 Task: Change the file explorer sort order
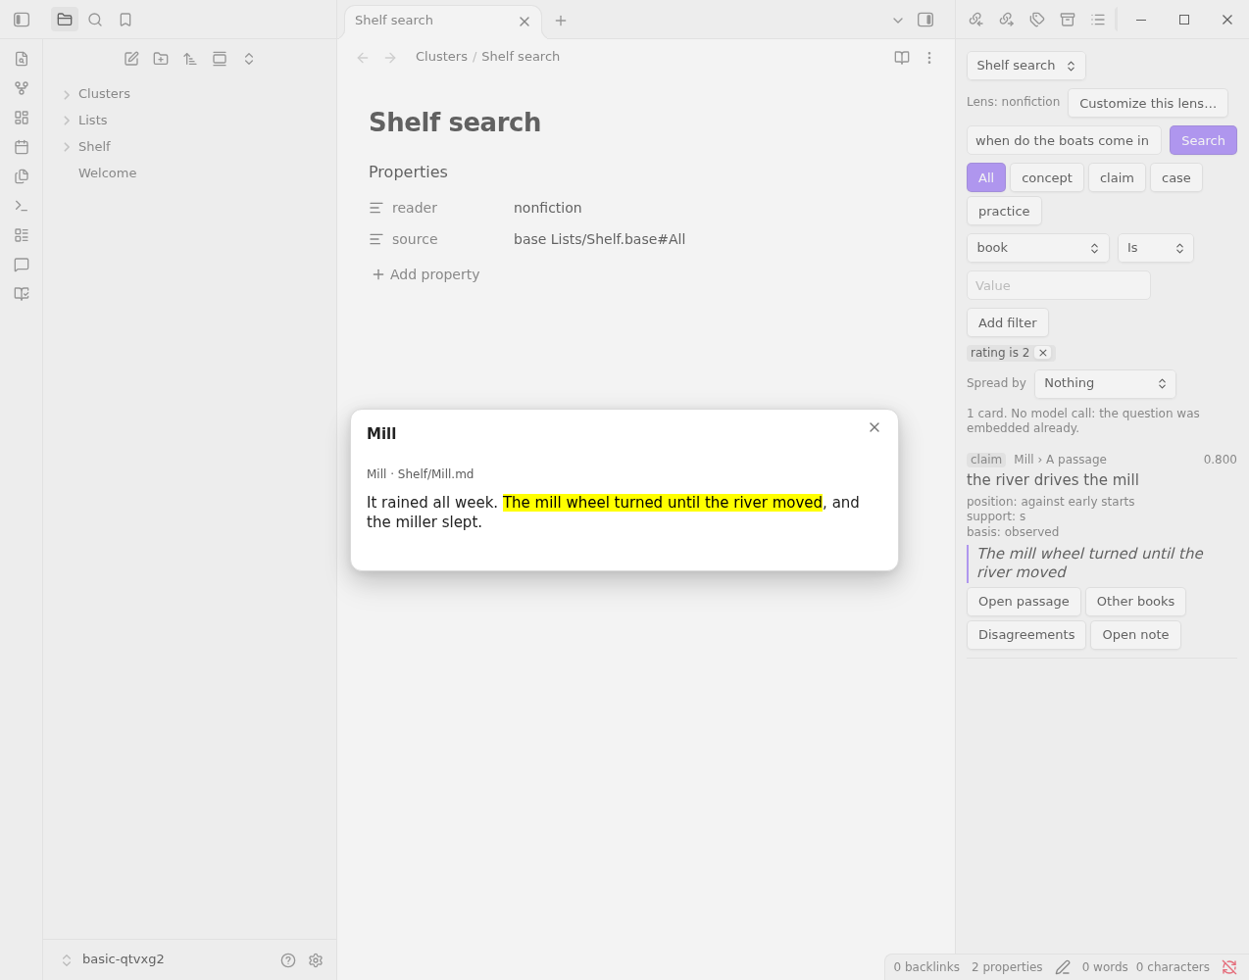click(190, 59)
